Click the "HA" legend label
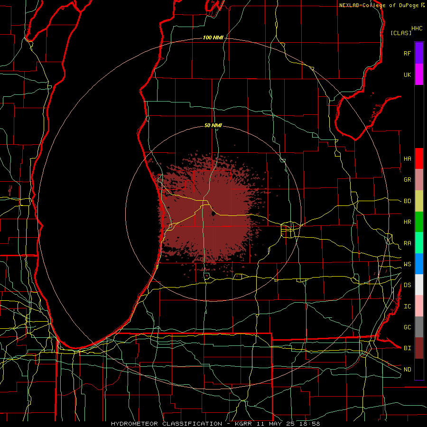 (x=407, y=159)
